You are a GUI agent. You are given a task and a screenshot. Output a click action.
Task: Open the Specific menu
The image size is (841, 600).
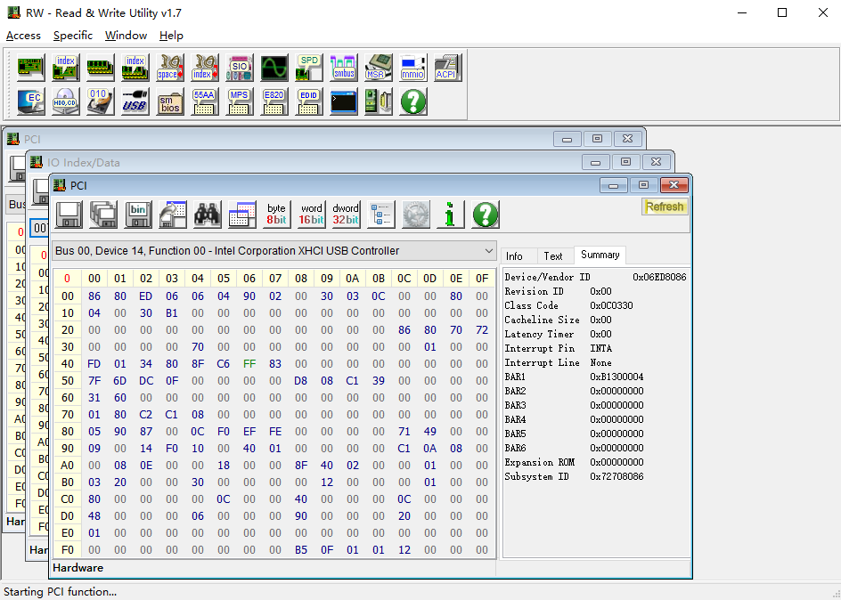[73, 36]
